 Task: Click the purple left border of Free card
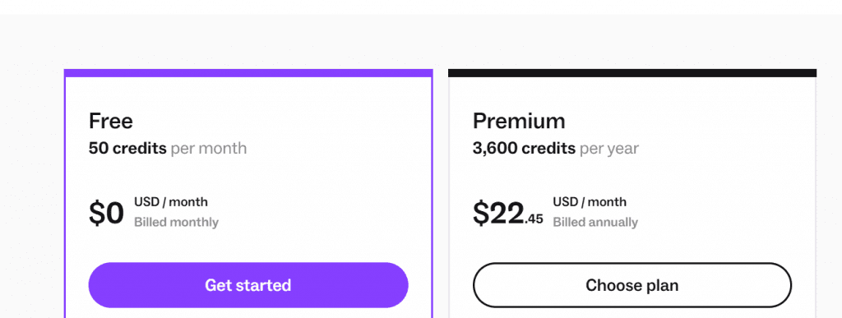[64, 197]
